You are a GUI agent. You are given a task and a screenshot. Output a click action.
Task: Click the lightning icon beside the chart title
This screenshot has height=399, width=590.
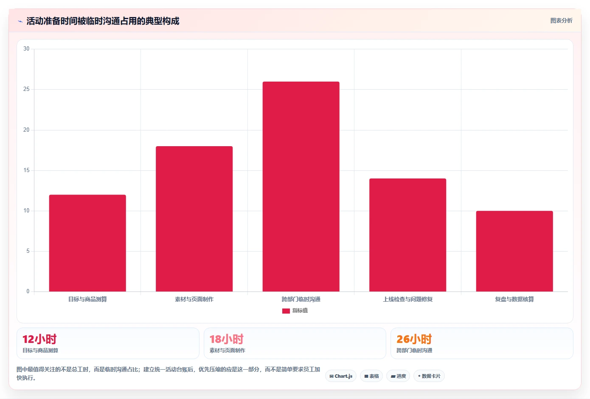pos(20,21)
